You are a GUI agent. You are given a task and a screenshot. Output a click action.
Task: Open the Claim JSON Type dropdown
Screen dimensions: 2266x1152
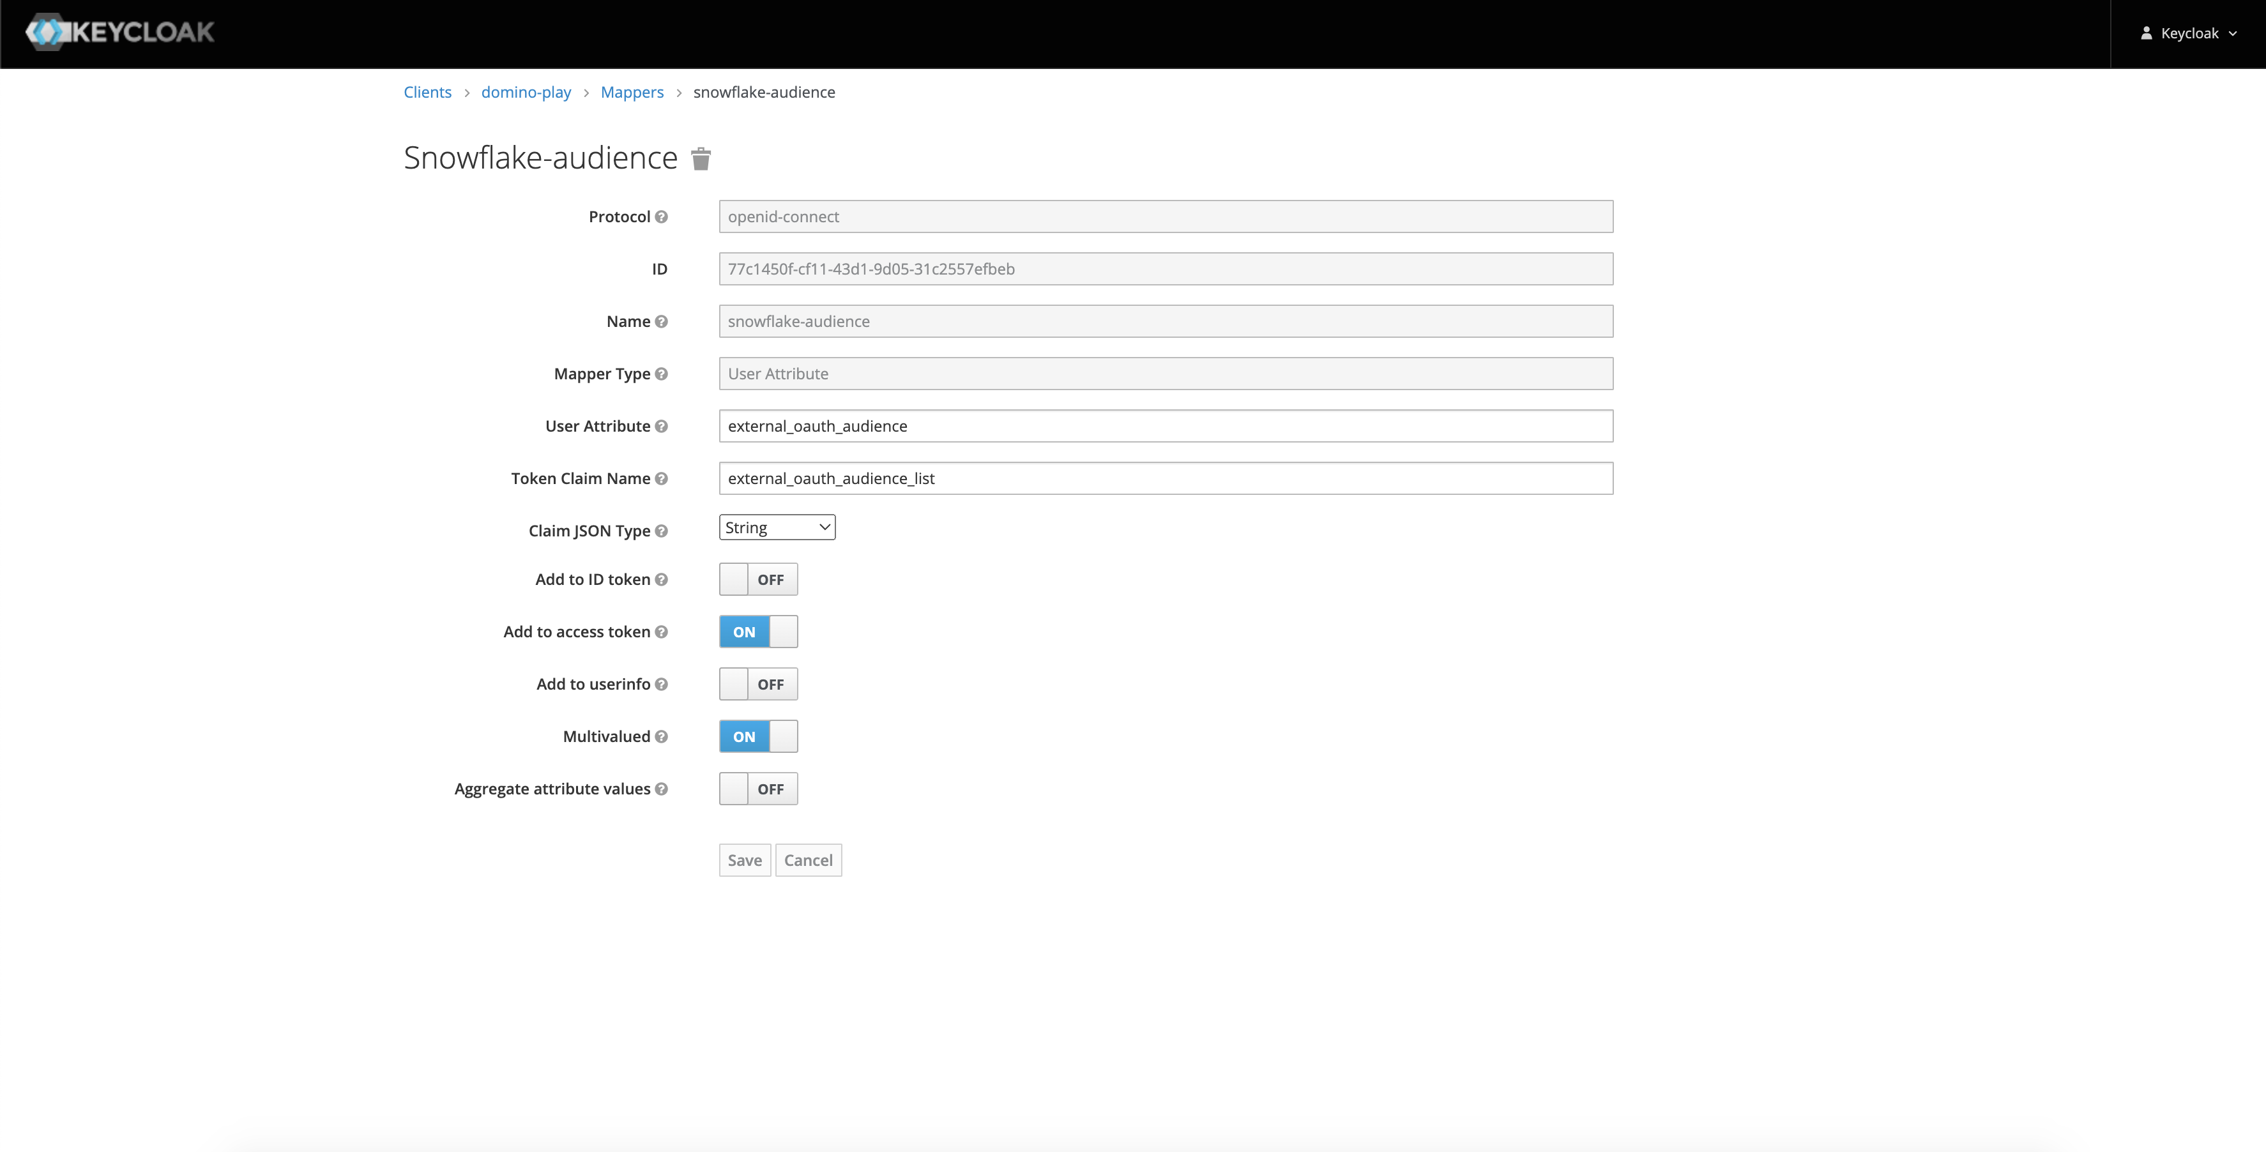(776, 526)
